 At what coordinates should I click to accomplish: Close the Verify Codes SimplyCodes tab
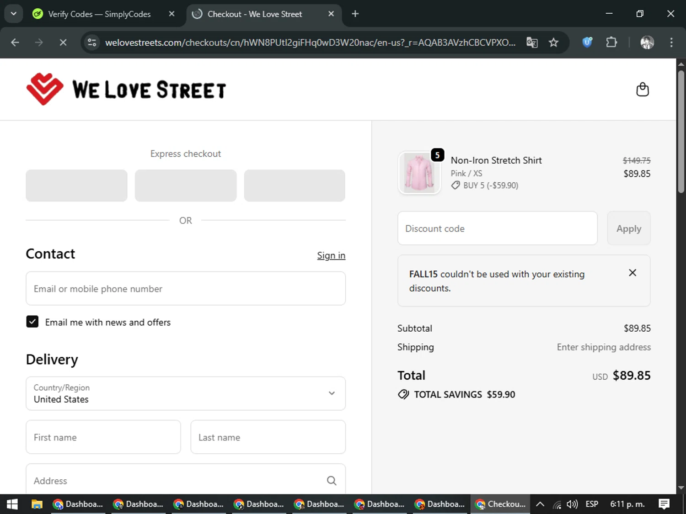(171, 14)
